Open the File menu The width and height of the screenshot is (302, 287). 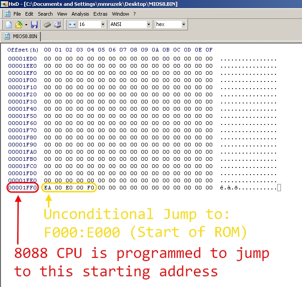[x=17, y=14]
